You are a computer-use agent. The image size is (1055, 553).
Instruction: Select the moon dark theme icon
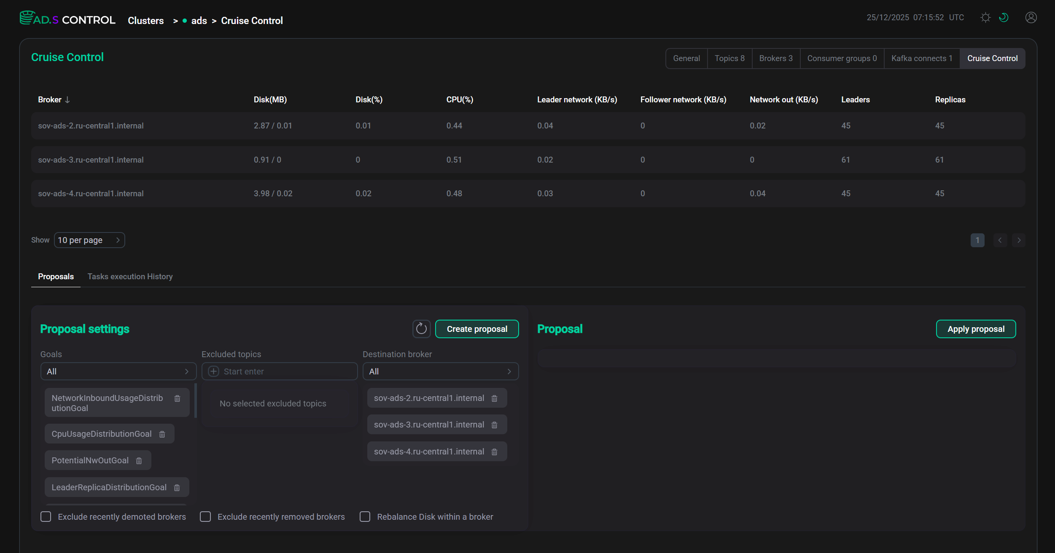click(x=1004, y=17)
